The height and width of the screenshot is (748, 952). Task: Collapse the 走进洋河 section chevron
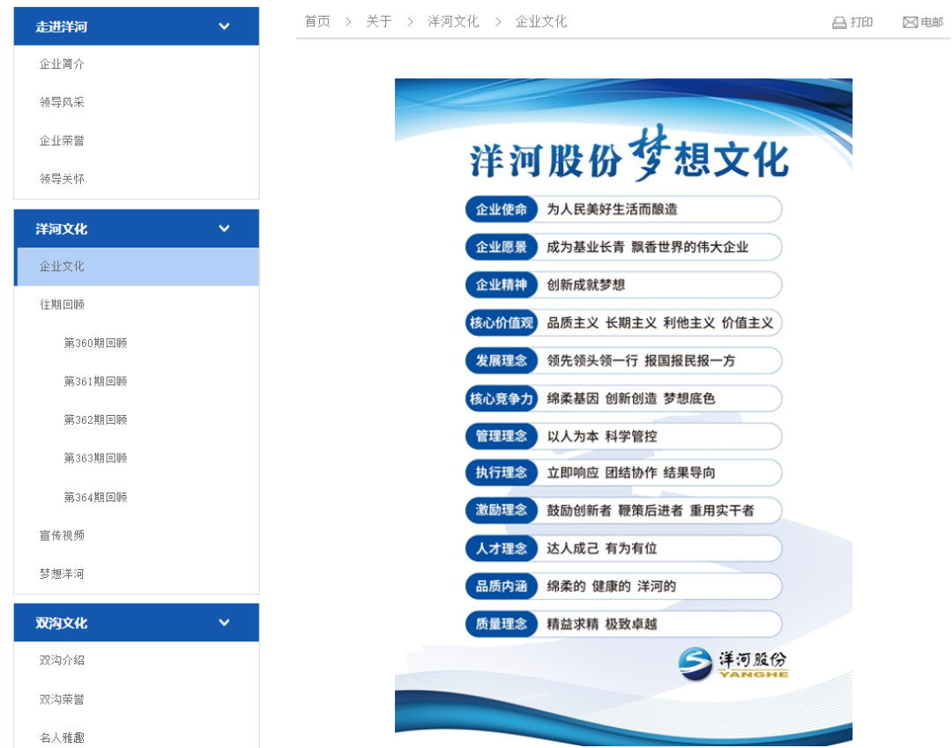pos(224,26)
